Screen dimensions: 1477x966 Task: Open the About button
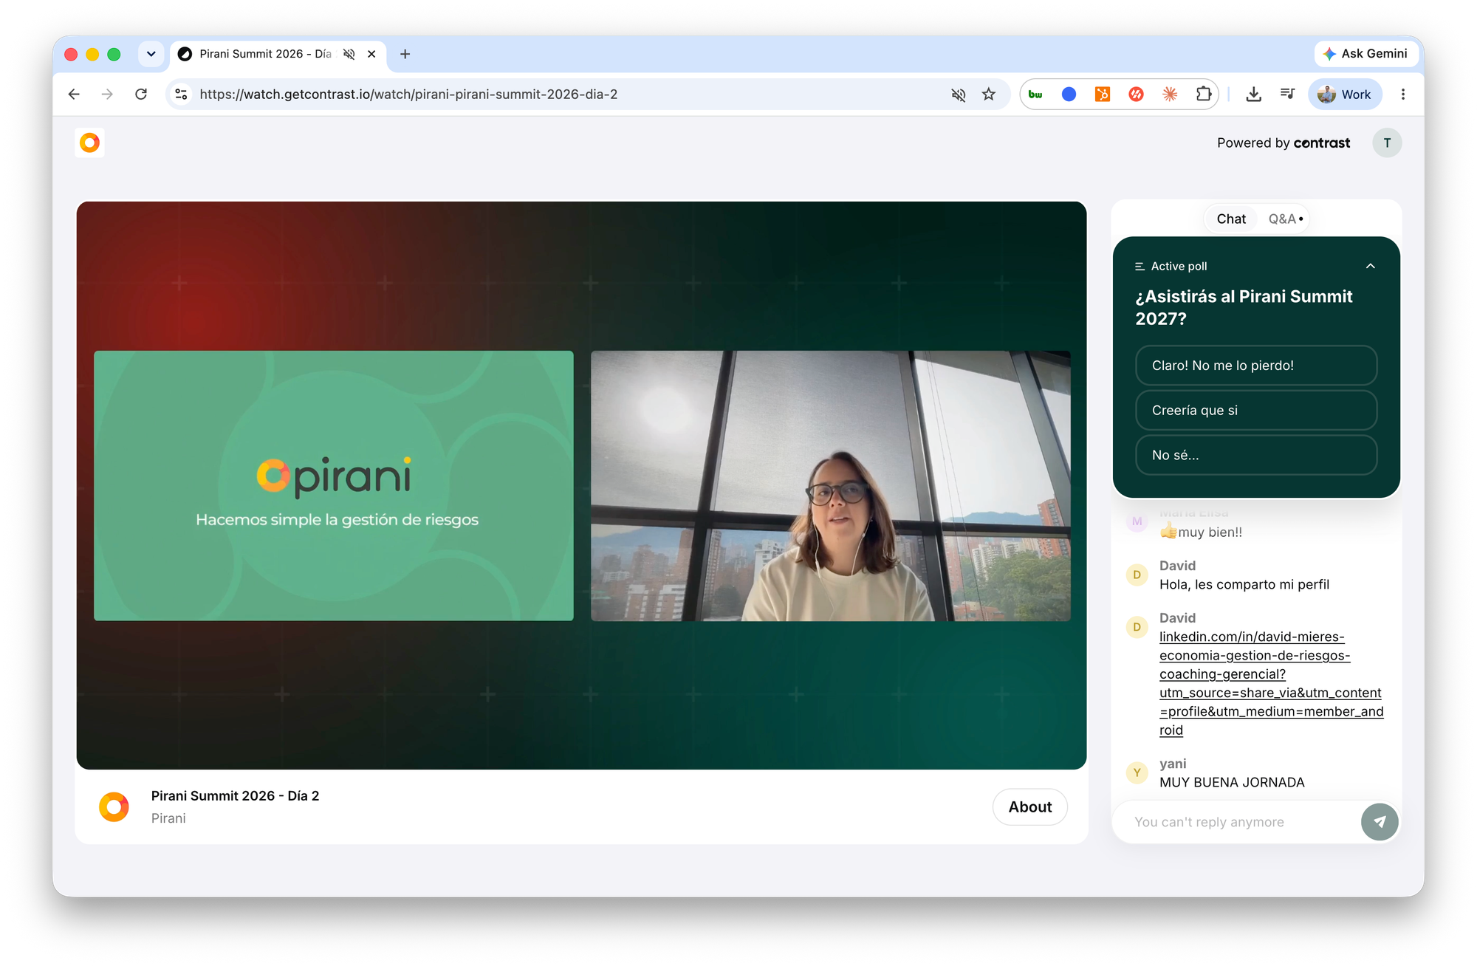(1029, 806)
